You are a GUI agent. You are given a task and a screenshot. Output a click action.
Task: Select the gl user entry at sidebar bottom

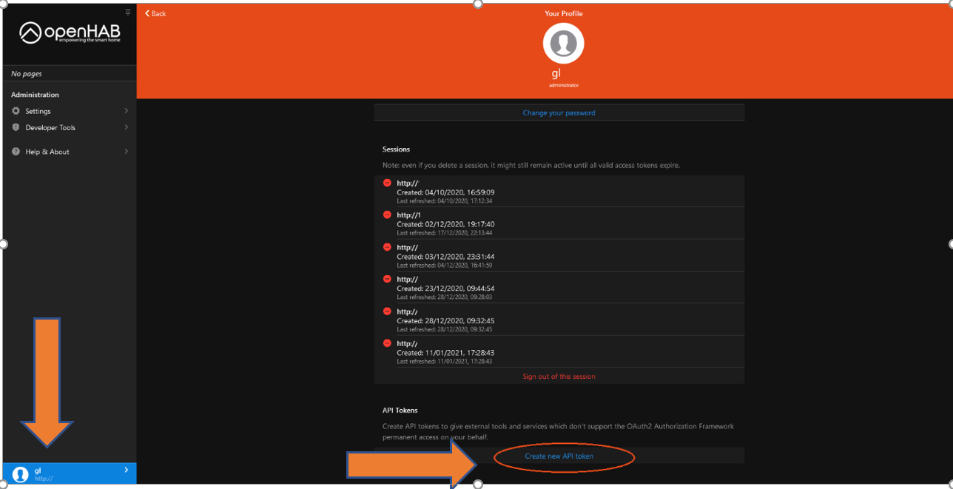(x=70, y=473)
